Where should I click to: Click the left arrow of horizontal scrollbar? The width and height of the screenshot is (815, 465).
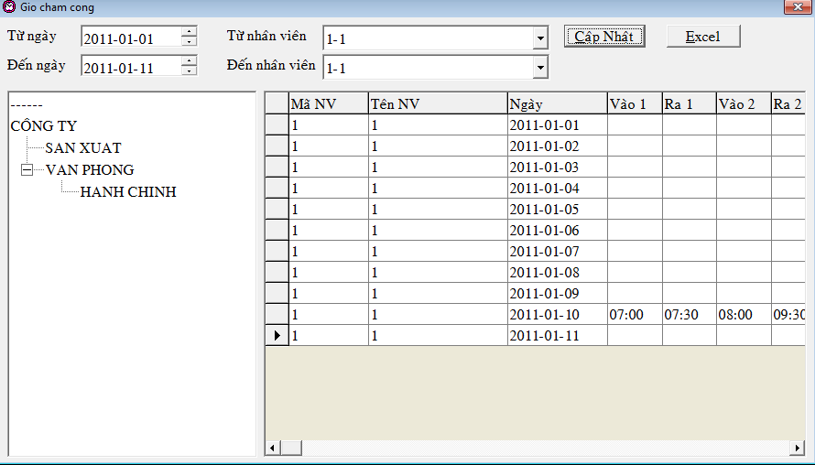click(x=272, y=448)
